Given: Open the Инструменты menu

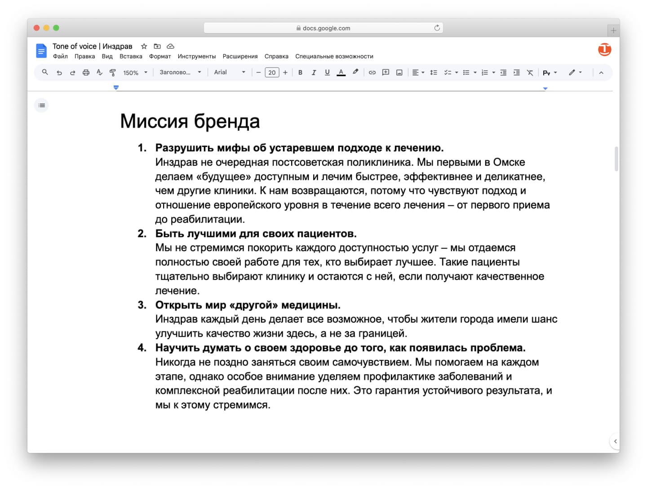Looking at the screenshot, I should coord(197,56).
